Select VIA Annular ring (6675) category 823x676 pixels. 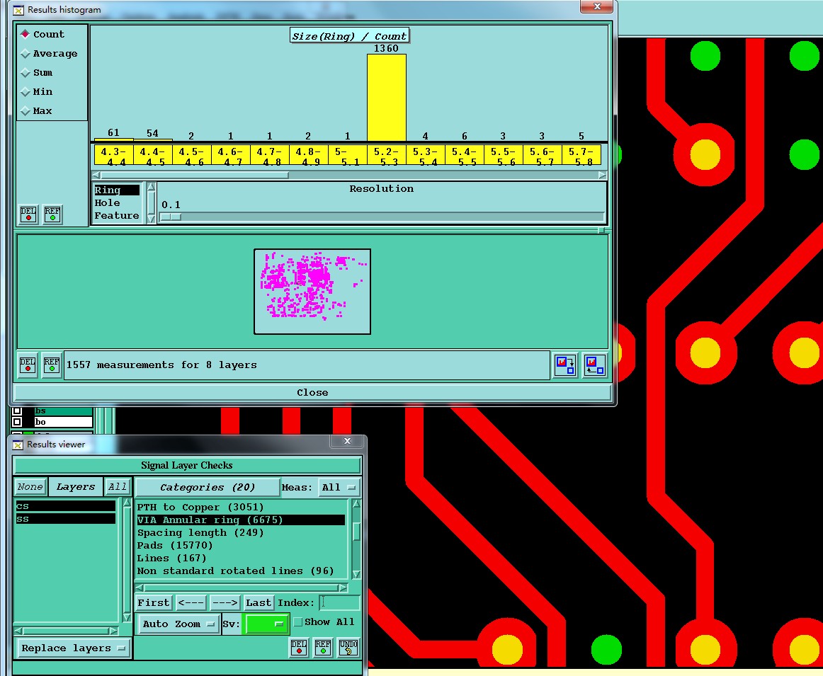[241, 520]
